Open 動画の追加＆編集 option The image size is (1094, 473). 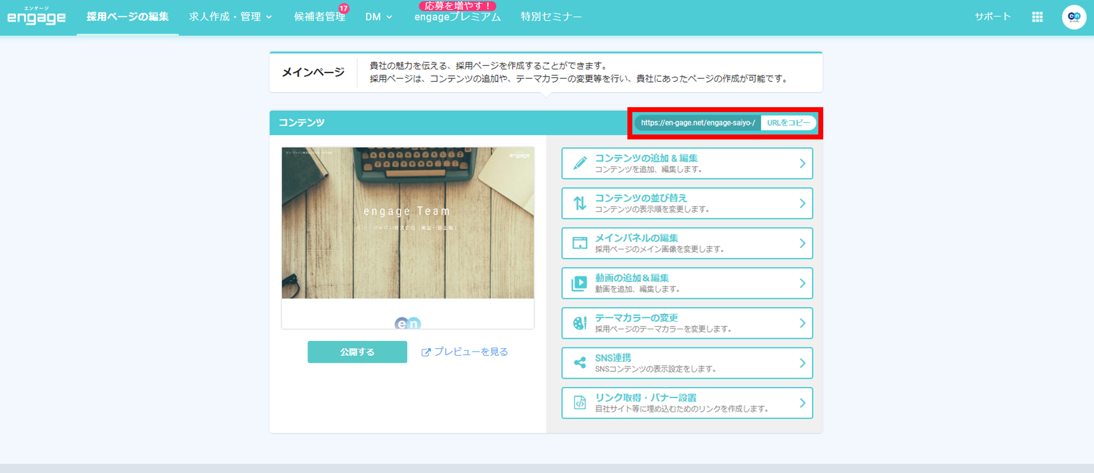click(687, 283)
